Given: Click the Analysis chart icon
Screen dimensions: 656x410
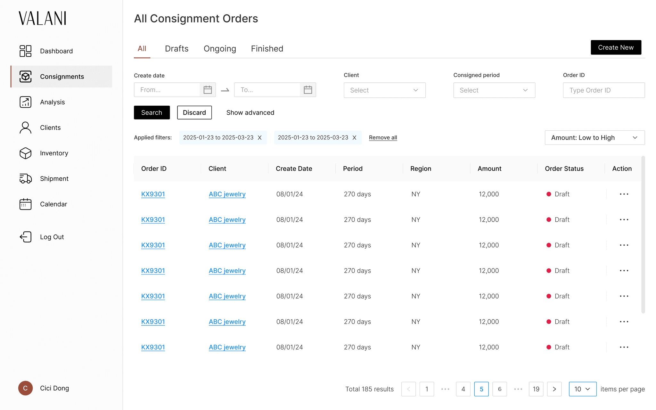Looking at the screenshot, I should [x=25, y=102].
